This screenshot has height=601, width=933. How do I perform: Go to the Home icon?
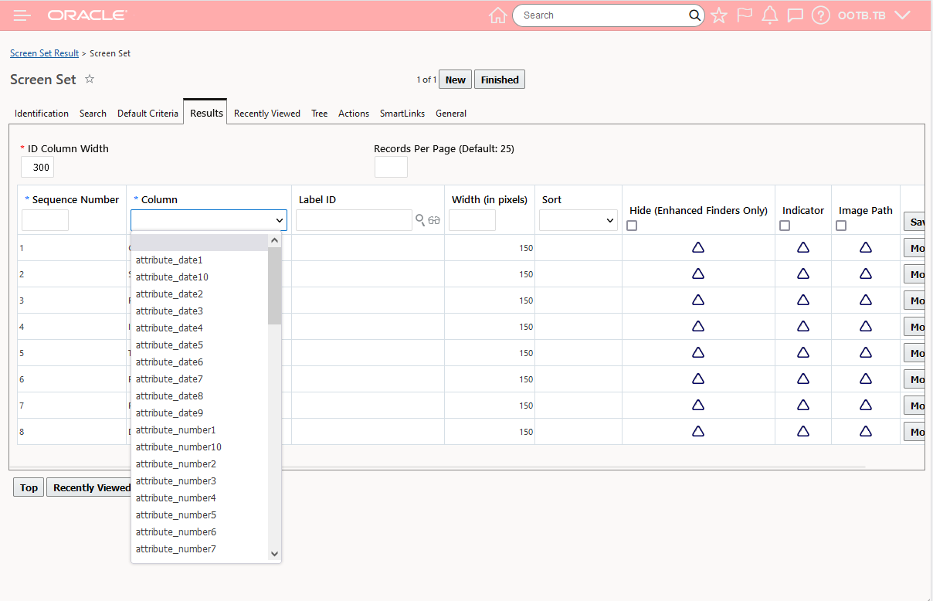498,15
